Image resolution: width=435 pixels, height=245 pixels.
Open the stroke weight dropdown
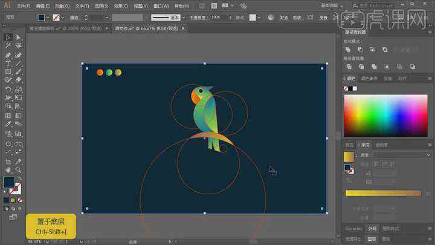[106, 18]
